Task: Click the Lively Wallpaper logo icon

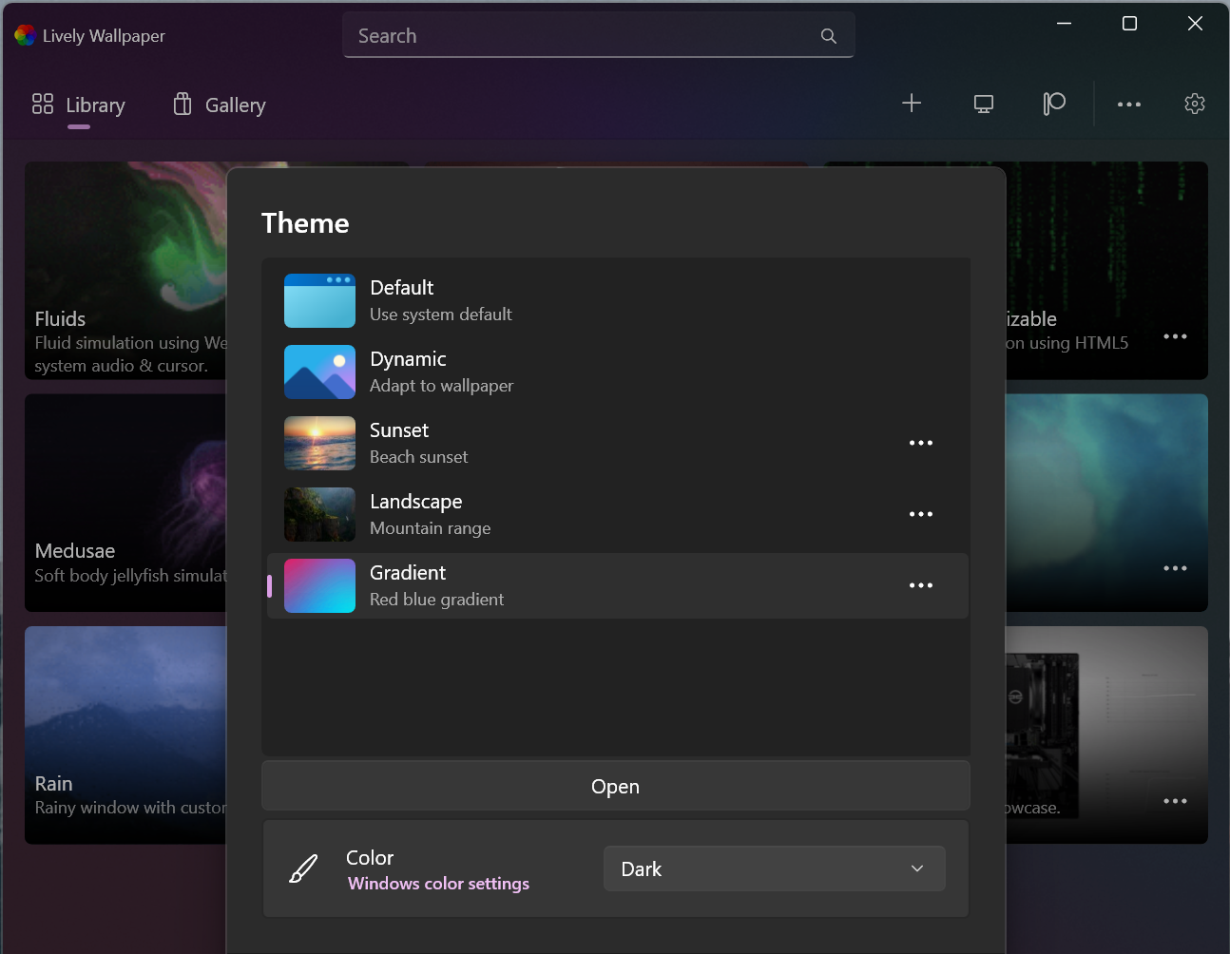Action: (x=24, y=35)
